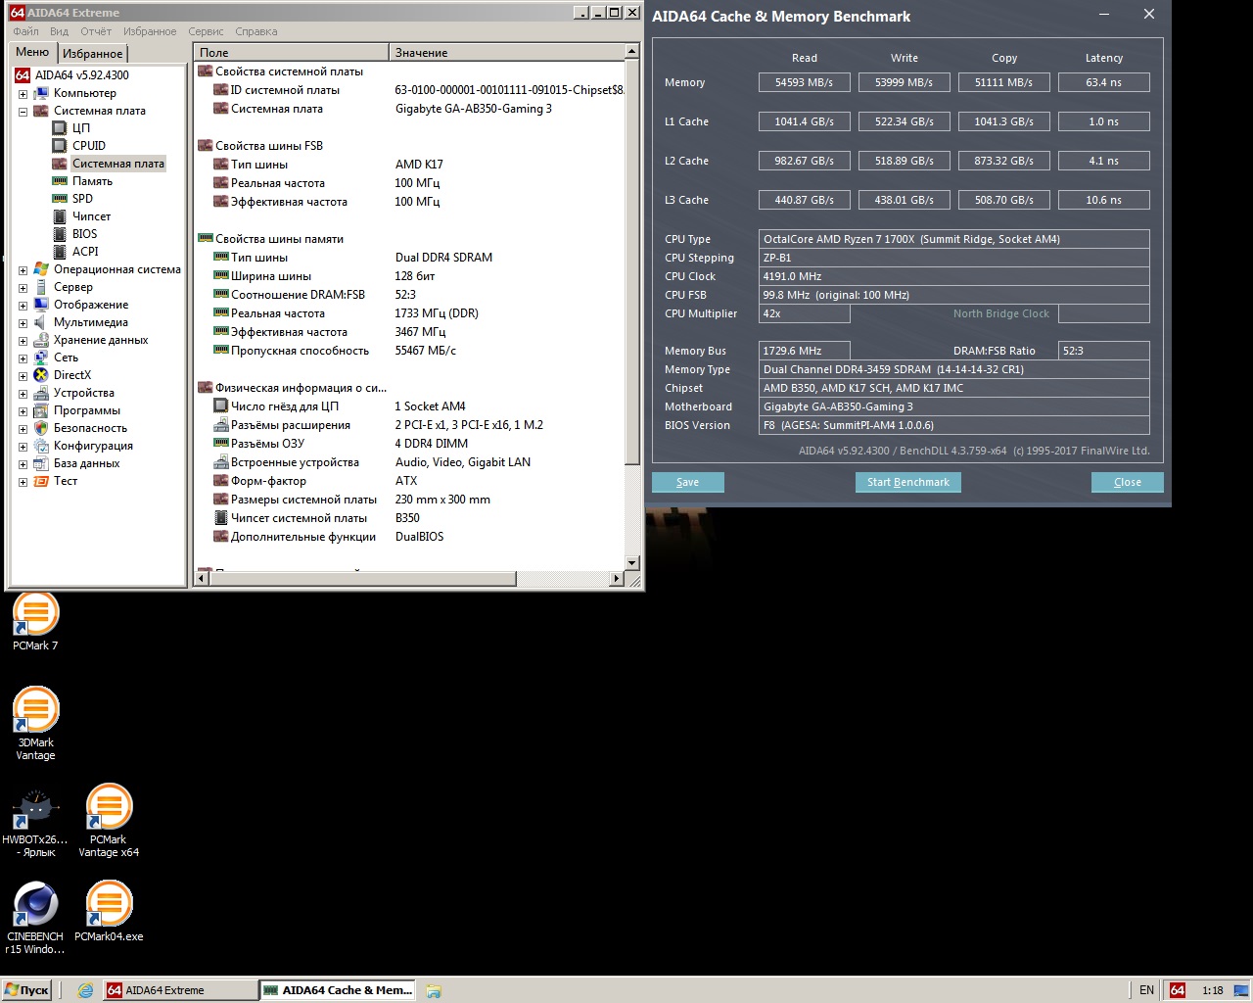The width and height of the screenshot is (1253, 1003).
Task: Select the ЦП tree item
Action: (81, 128)
